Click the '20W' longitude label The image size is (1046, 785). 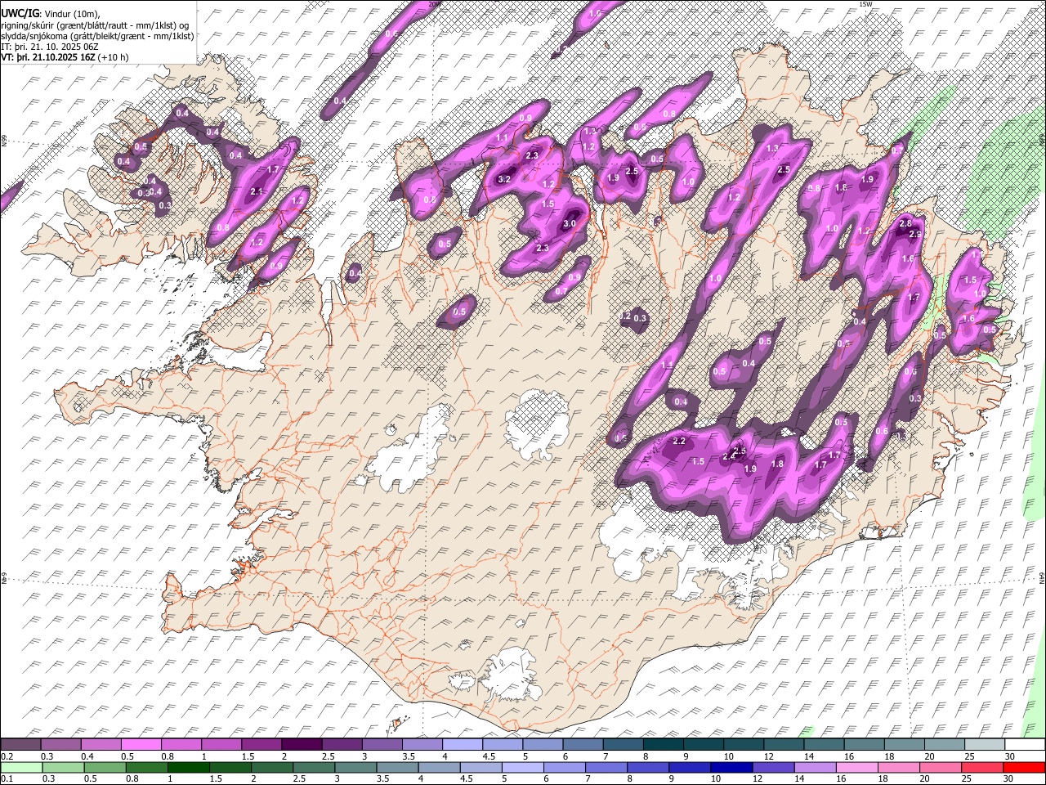click(434, 4)
